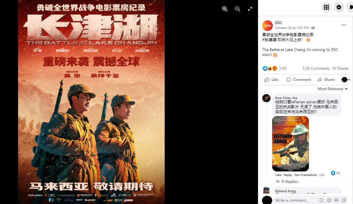This screenshot has height=204, width=353.
Task: Share the GSC post
Action: (x=326, y=80)
